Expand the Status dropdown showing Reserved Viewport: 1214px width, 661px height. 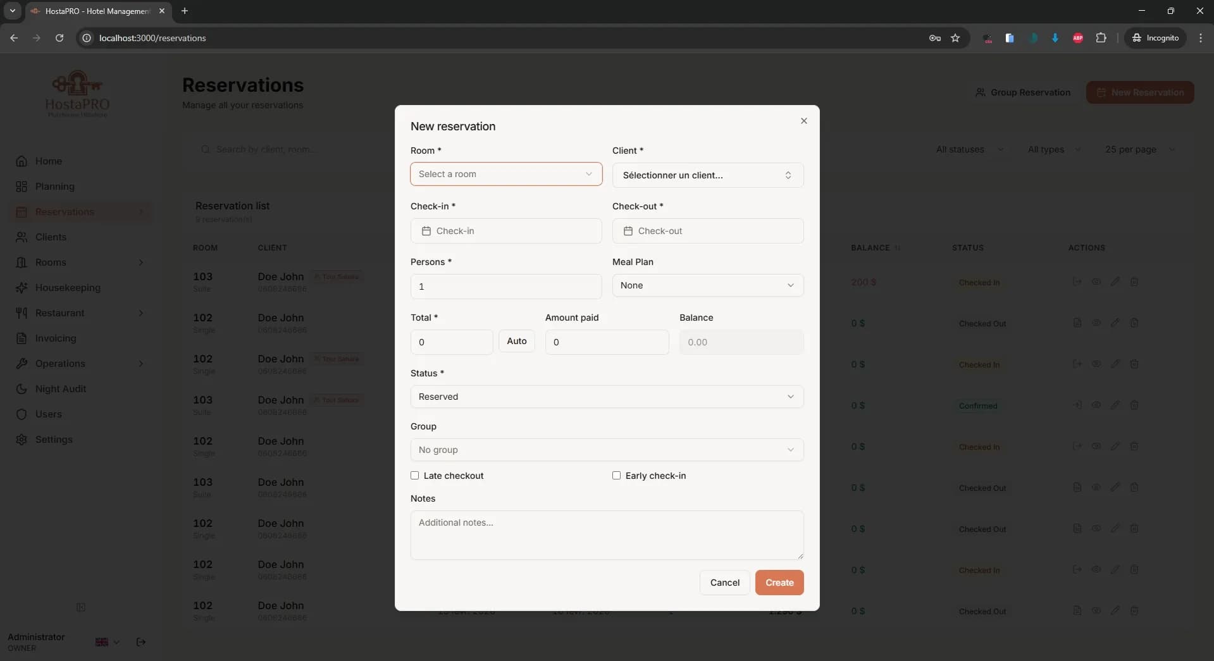tap(605, 396)
